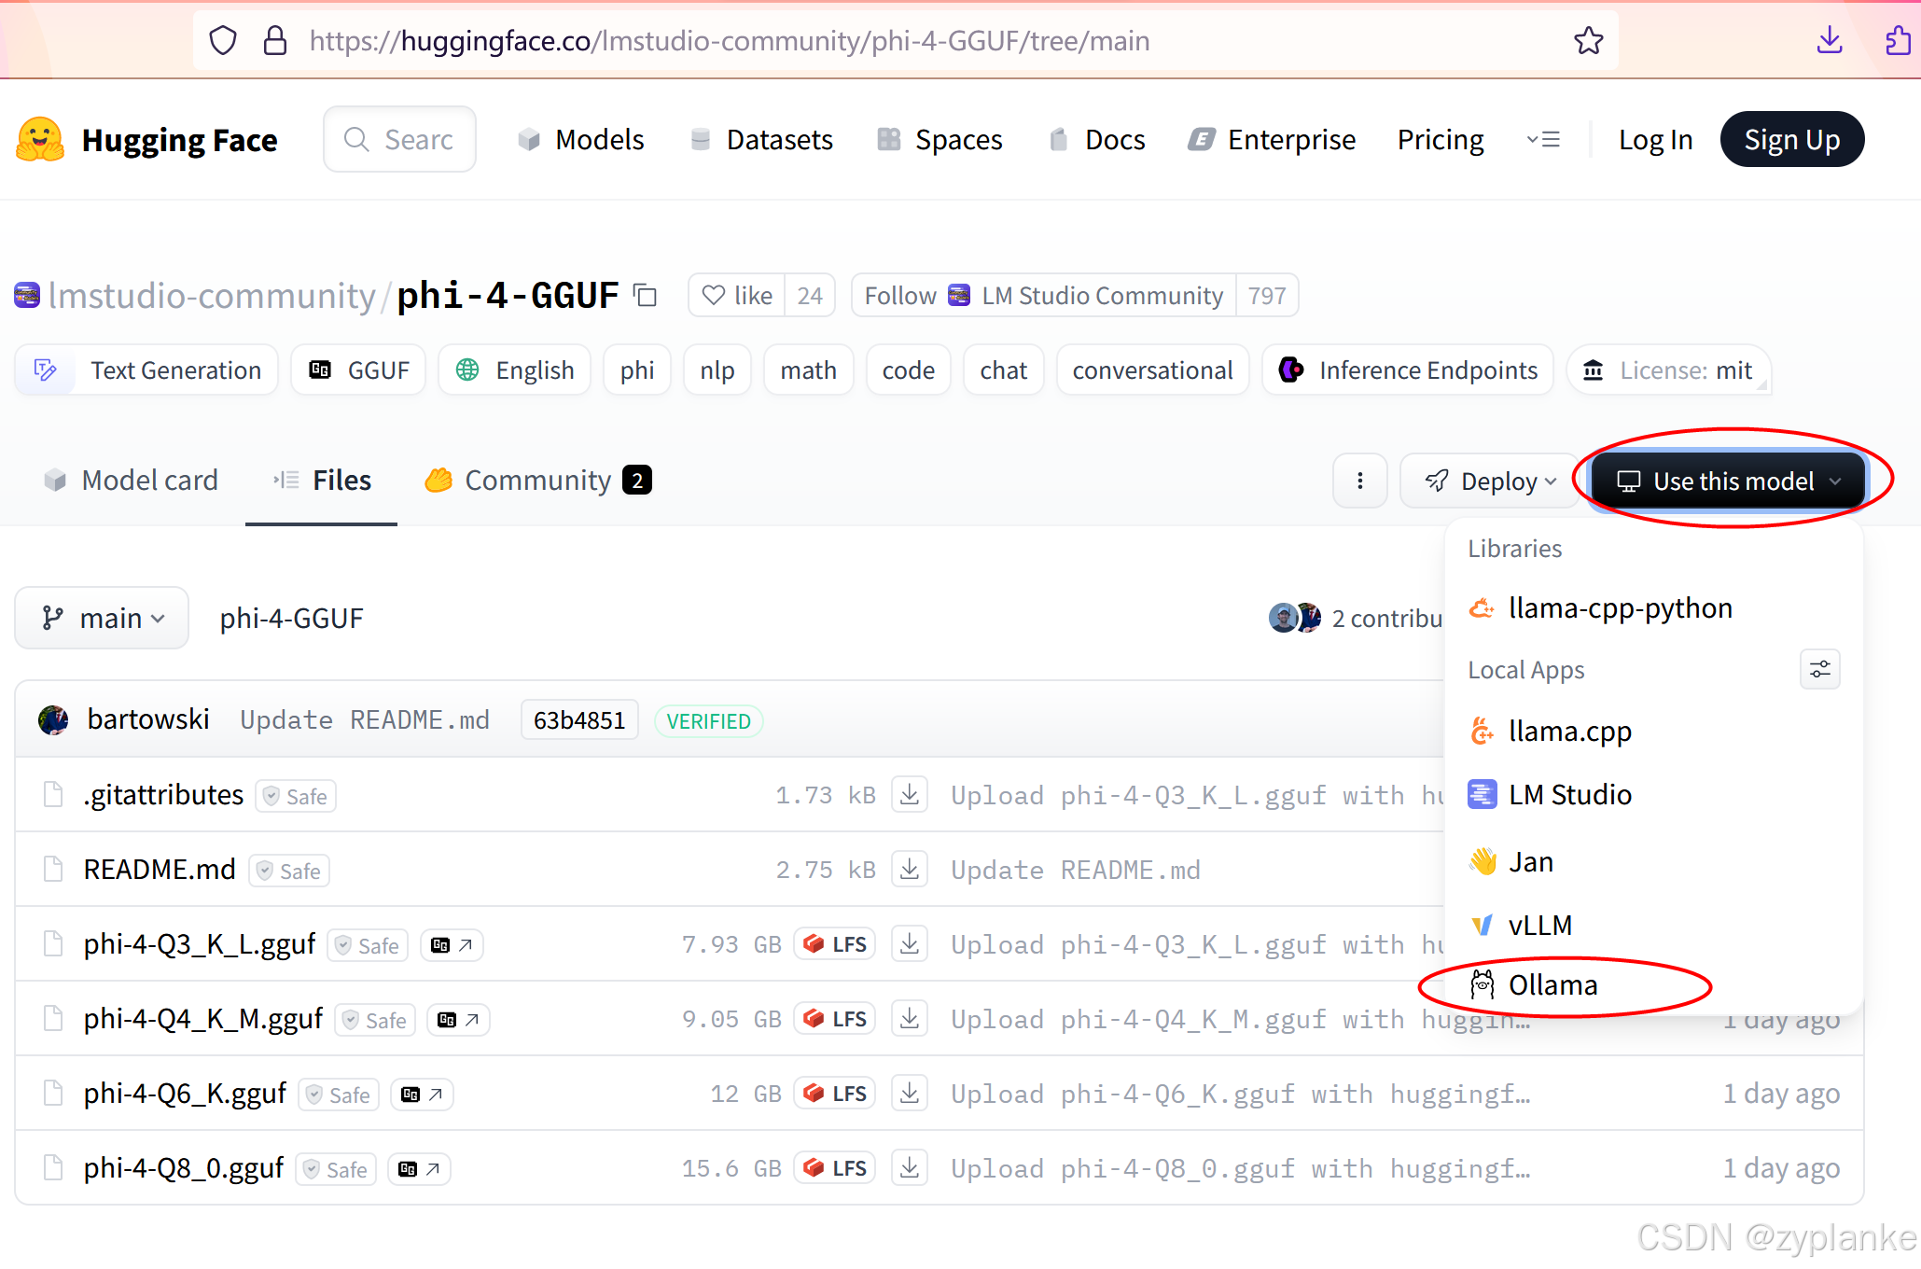Download phi-4-Q3_K_L.gguf via download icon
This screenshot has height=1269, width=1921.
tap(910, 944)
